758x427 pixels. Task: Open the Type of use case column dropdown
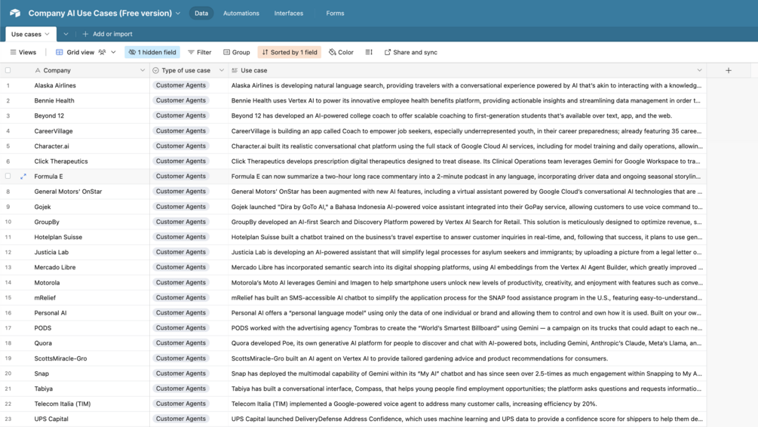(x=222, y=70)
